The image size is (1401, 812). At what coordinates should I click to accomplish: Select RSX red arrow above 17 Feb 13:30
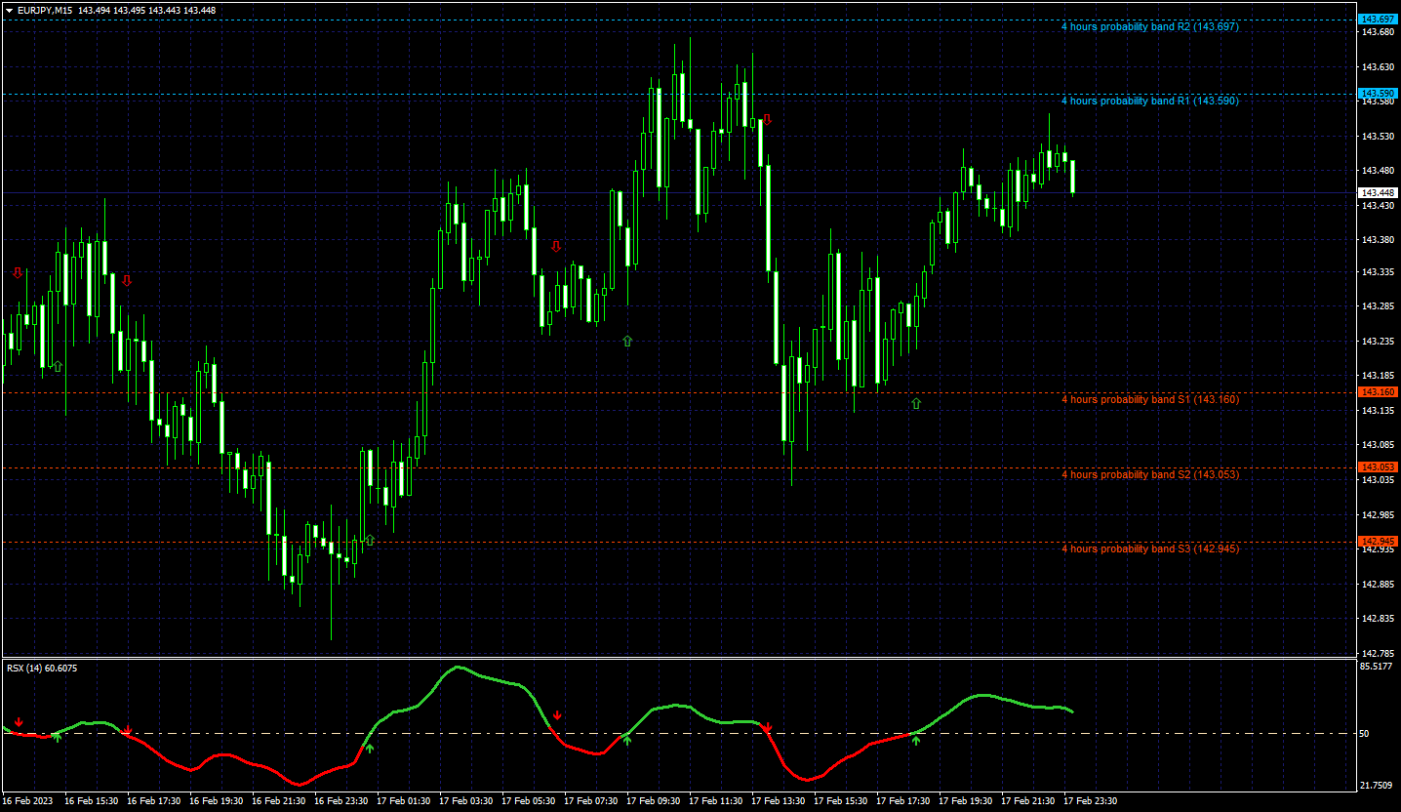tap(768, 728)
